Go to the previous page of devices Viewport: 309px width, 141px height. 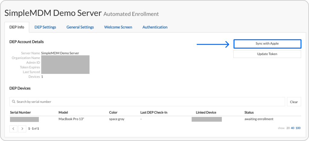click(13, 129)
